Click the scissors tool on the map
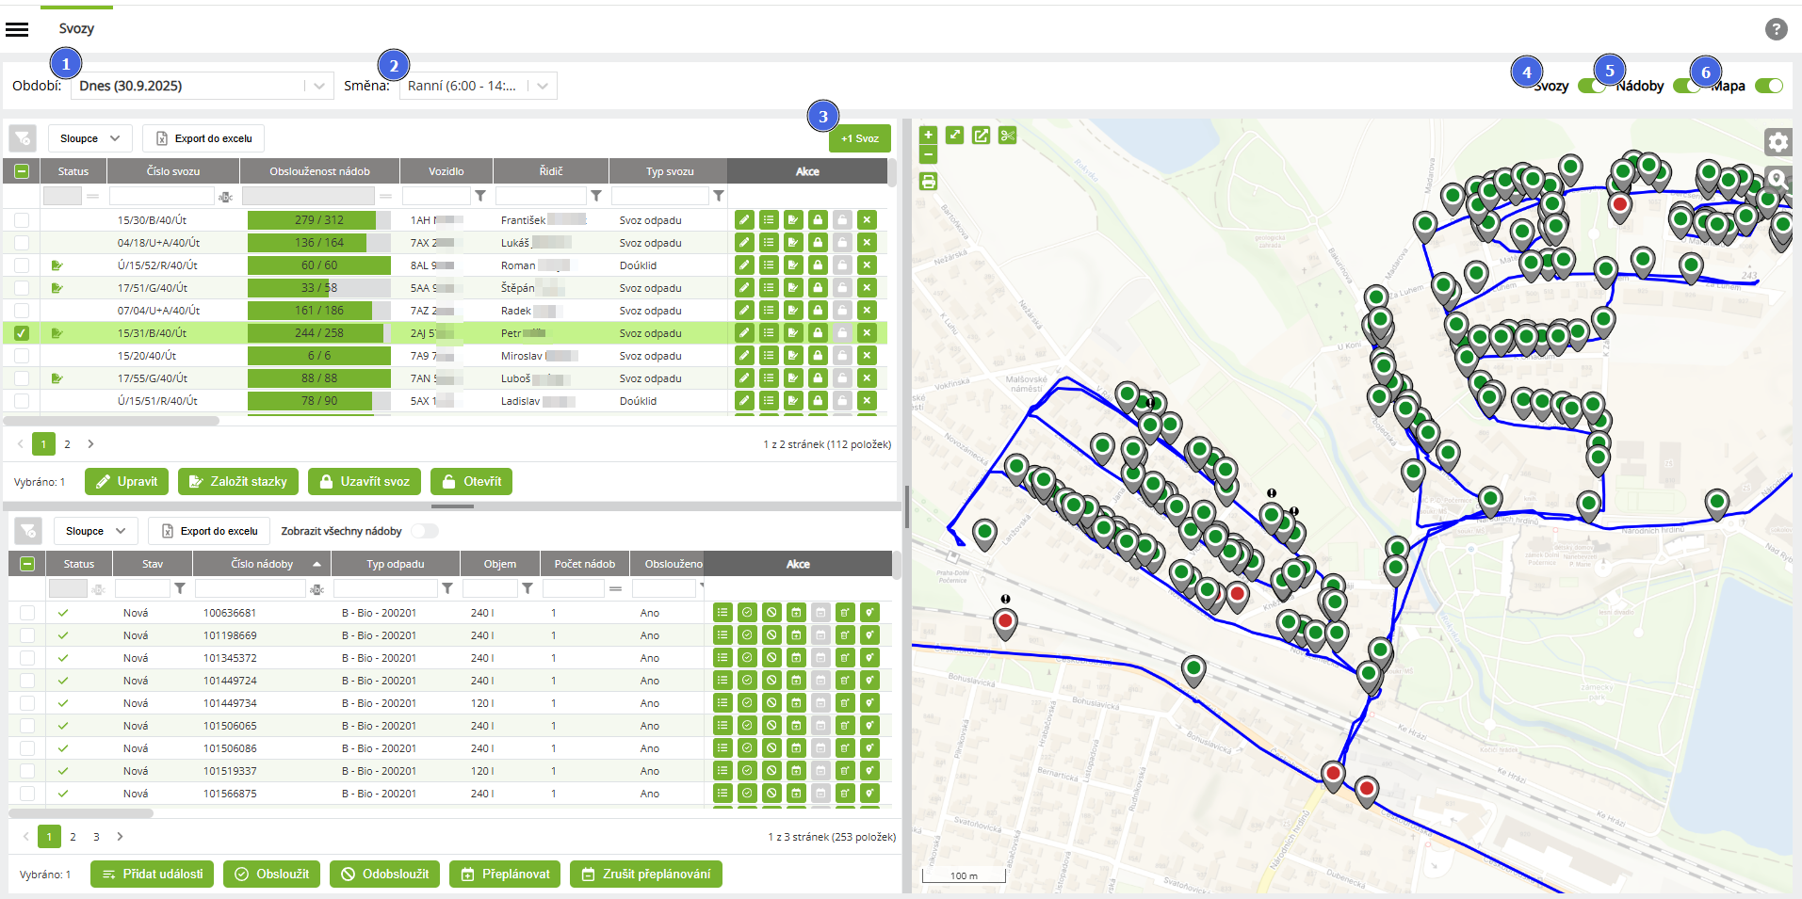Image resolution: width=1802 pixels, height=899 pixels. tap(1007, 136)
